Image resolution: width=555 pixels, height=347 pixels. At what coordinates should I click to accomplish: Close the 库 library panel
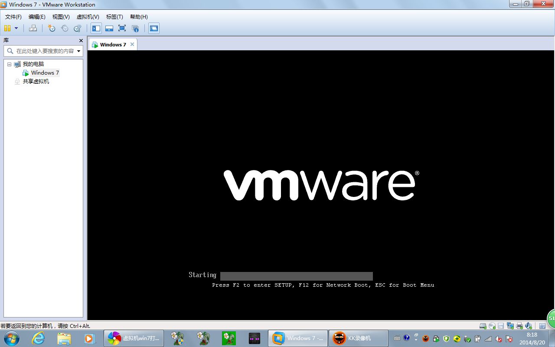(x=81, y=40)
